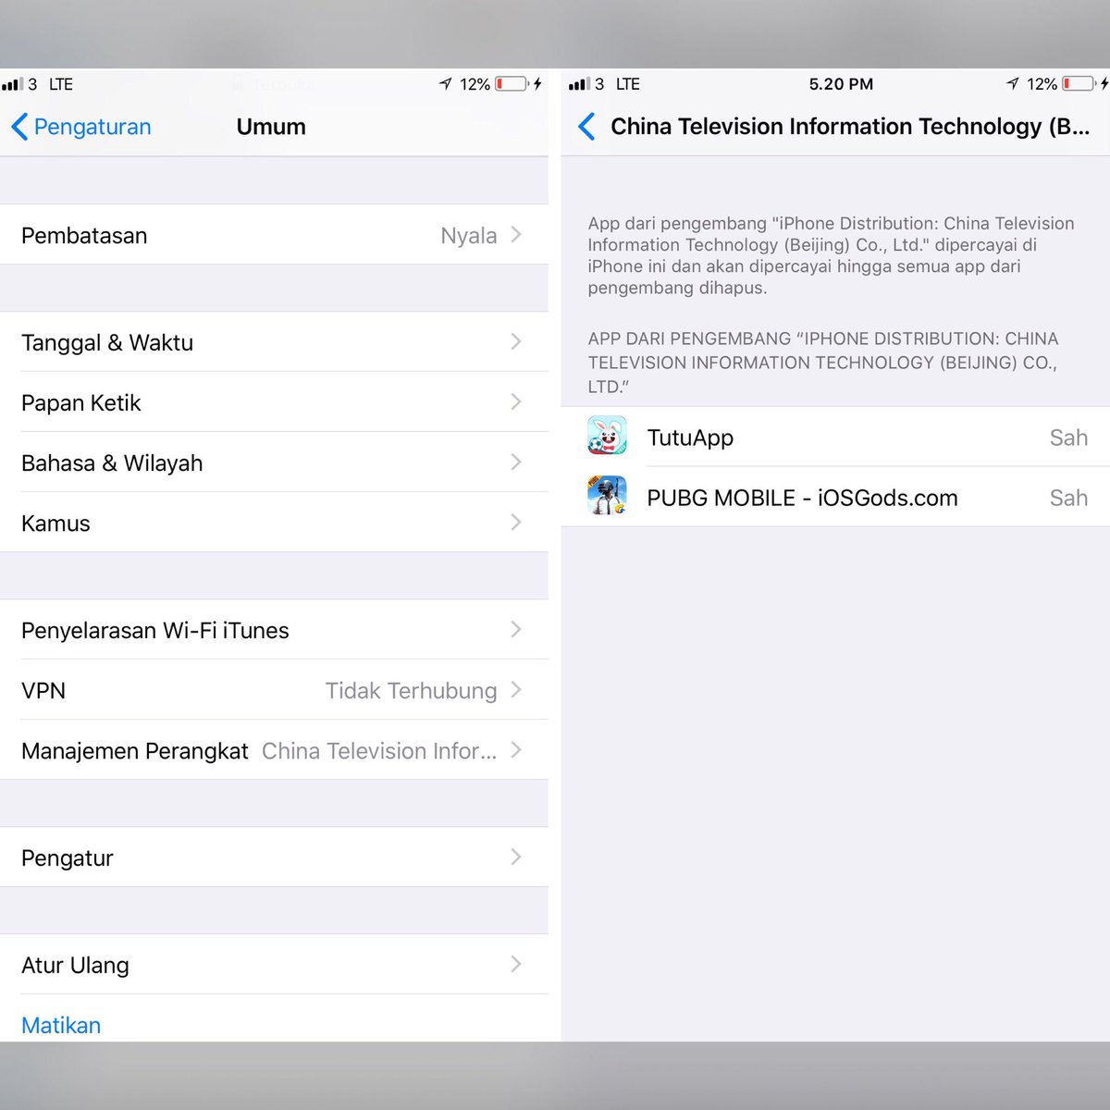Tap the developer trust description paragraph
1110x1110 pixels.
coord(831,255)
